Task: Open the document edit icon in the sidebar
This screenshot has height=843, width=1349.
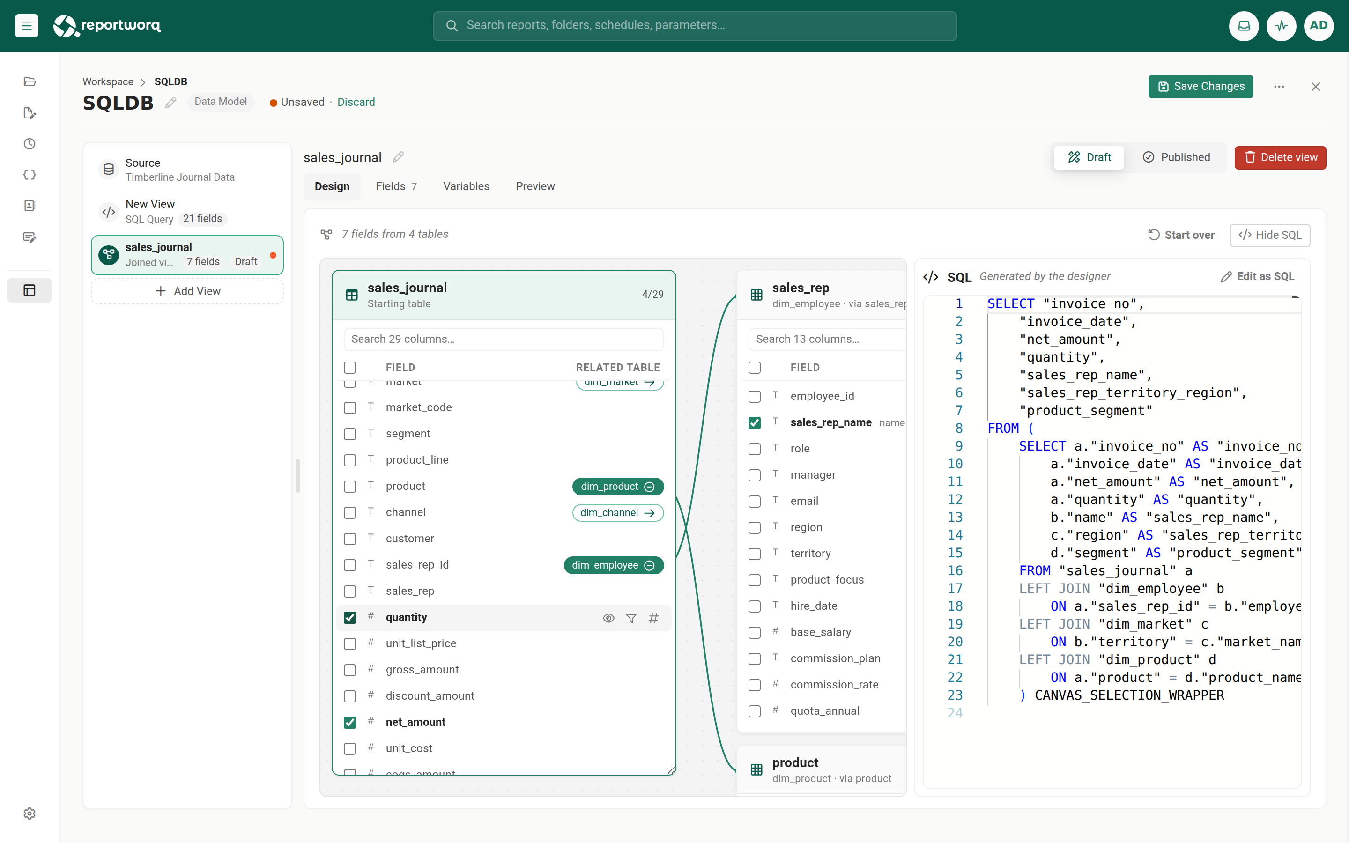Action: click(30, 113)
